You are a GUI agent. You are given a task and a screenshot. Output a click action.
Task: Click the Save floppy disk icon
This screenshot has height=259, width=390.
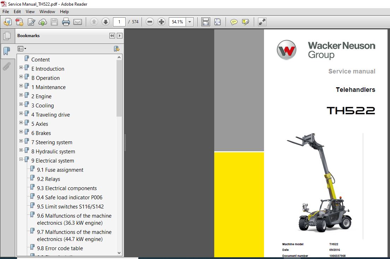click(54, 22)
